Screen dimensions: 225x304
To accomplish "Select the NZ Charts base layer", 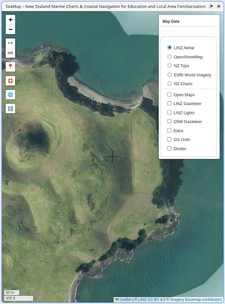I will point(169,84).
